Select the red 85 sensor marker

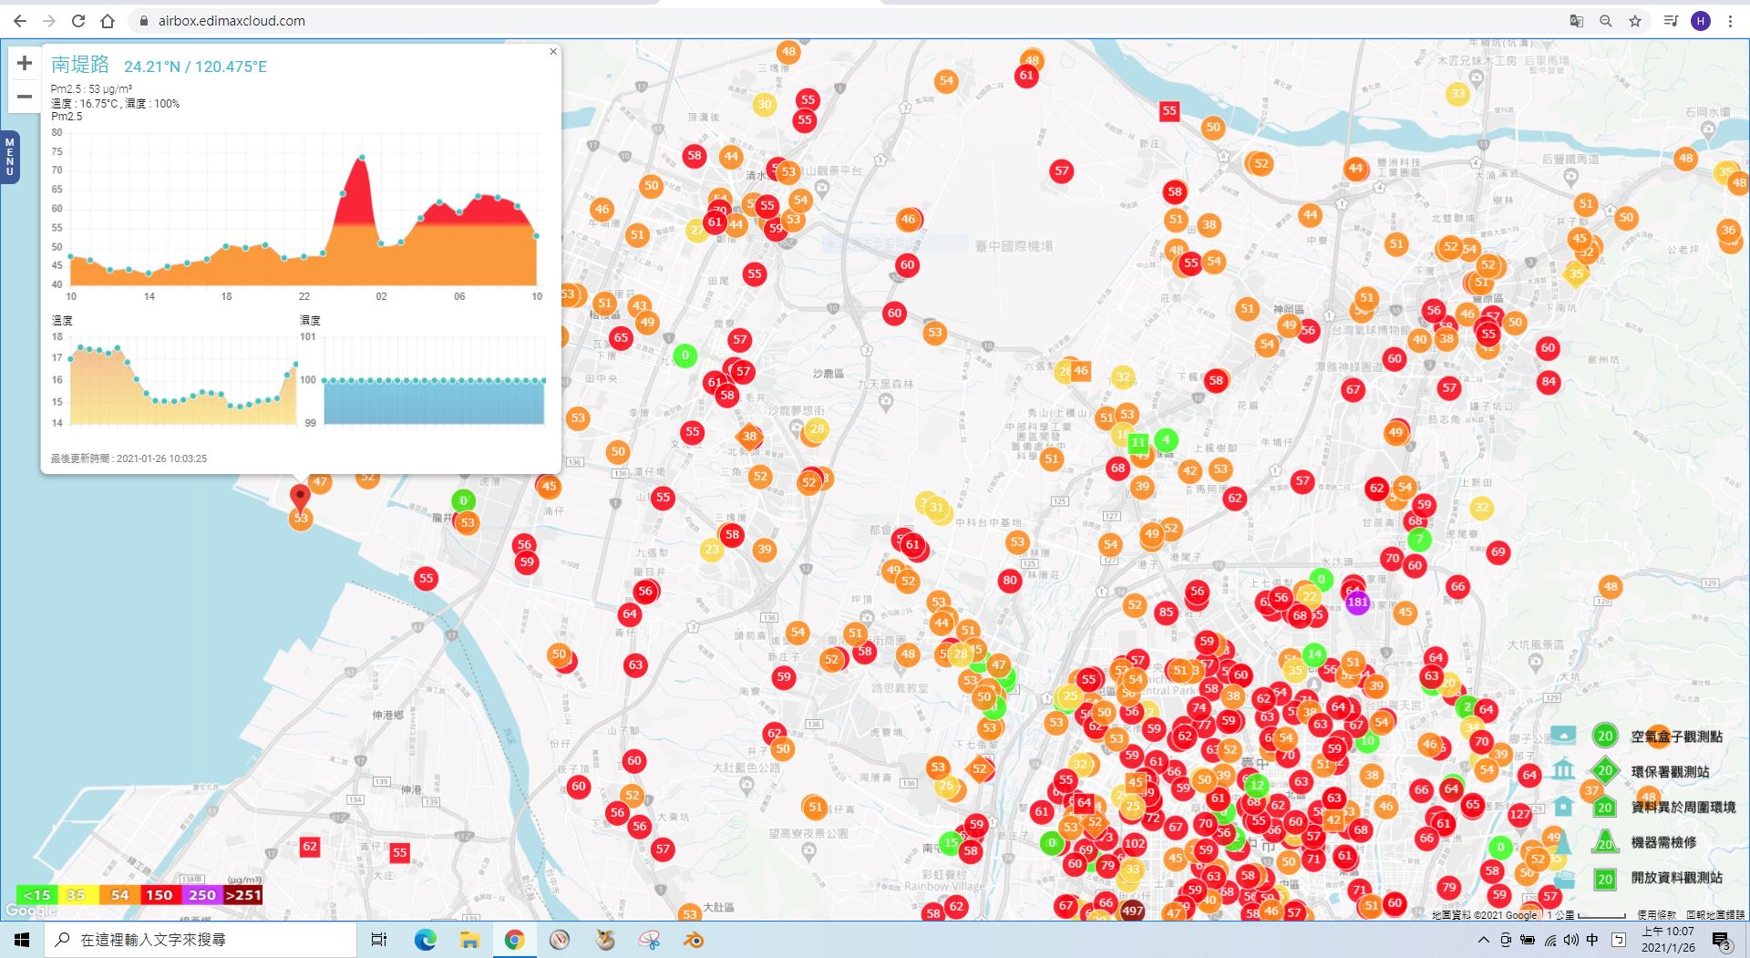coord(1166,612)
